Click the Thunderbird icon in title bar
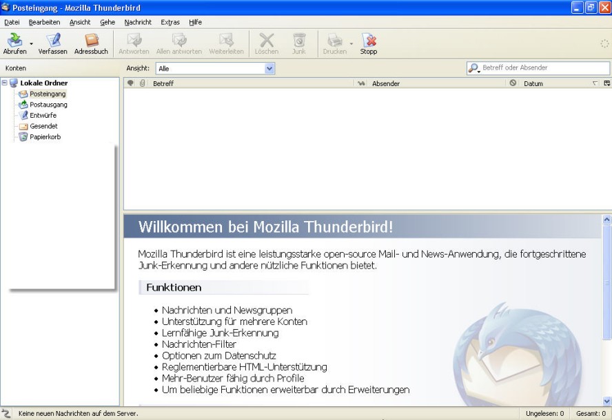This screenshot has height=420, width=612. point(6,8)
